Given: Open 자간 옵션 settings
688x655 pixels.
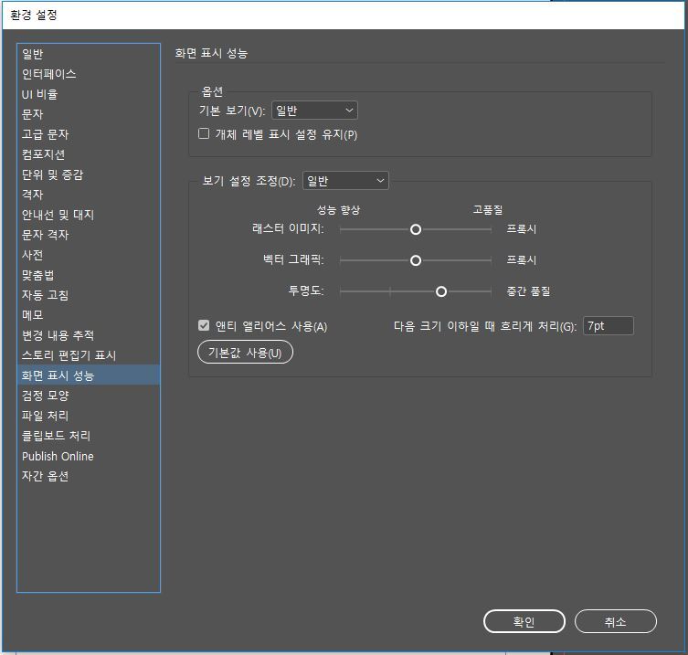Looking at the screenshot, I should 89,476.
